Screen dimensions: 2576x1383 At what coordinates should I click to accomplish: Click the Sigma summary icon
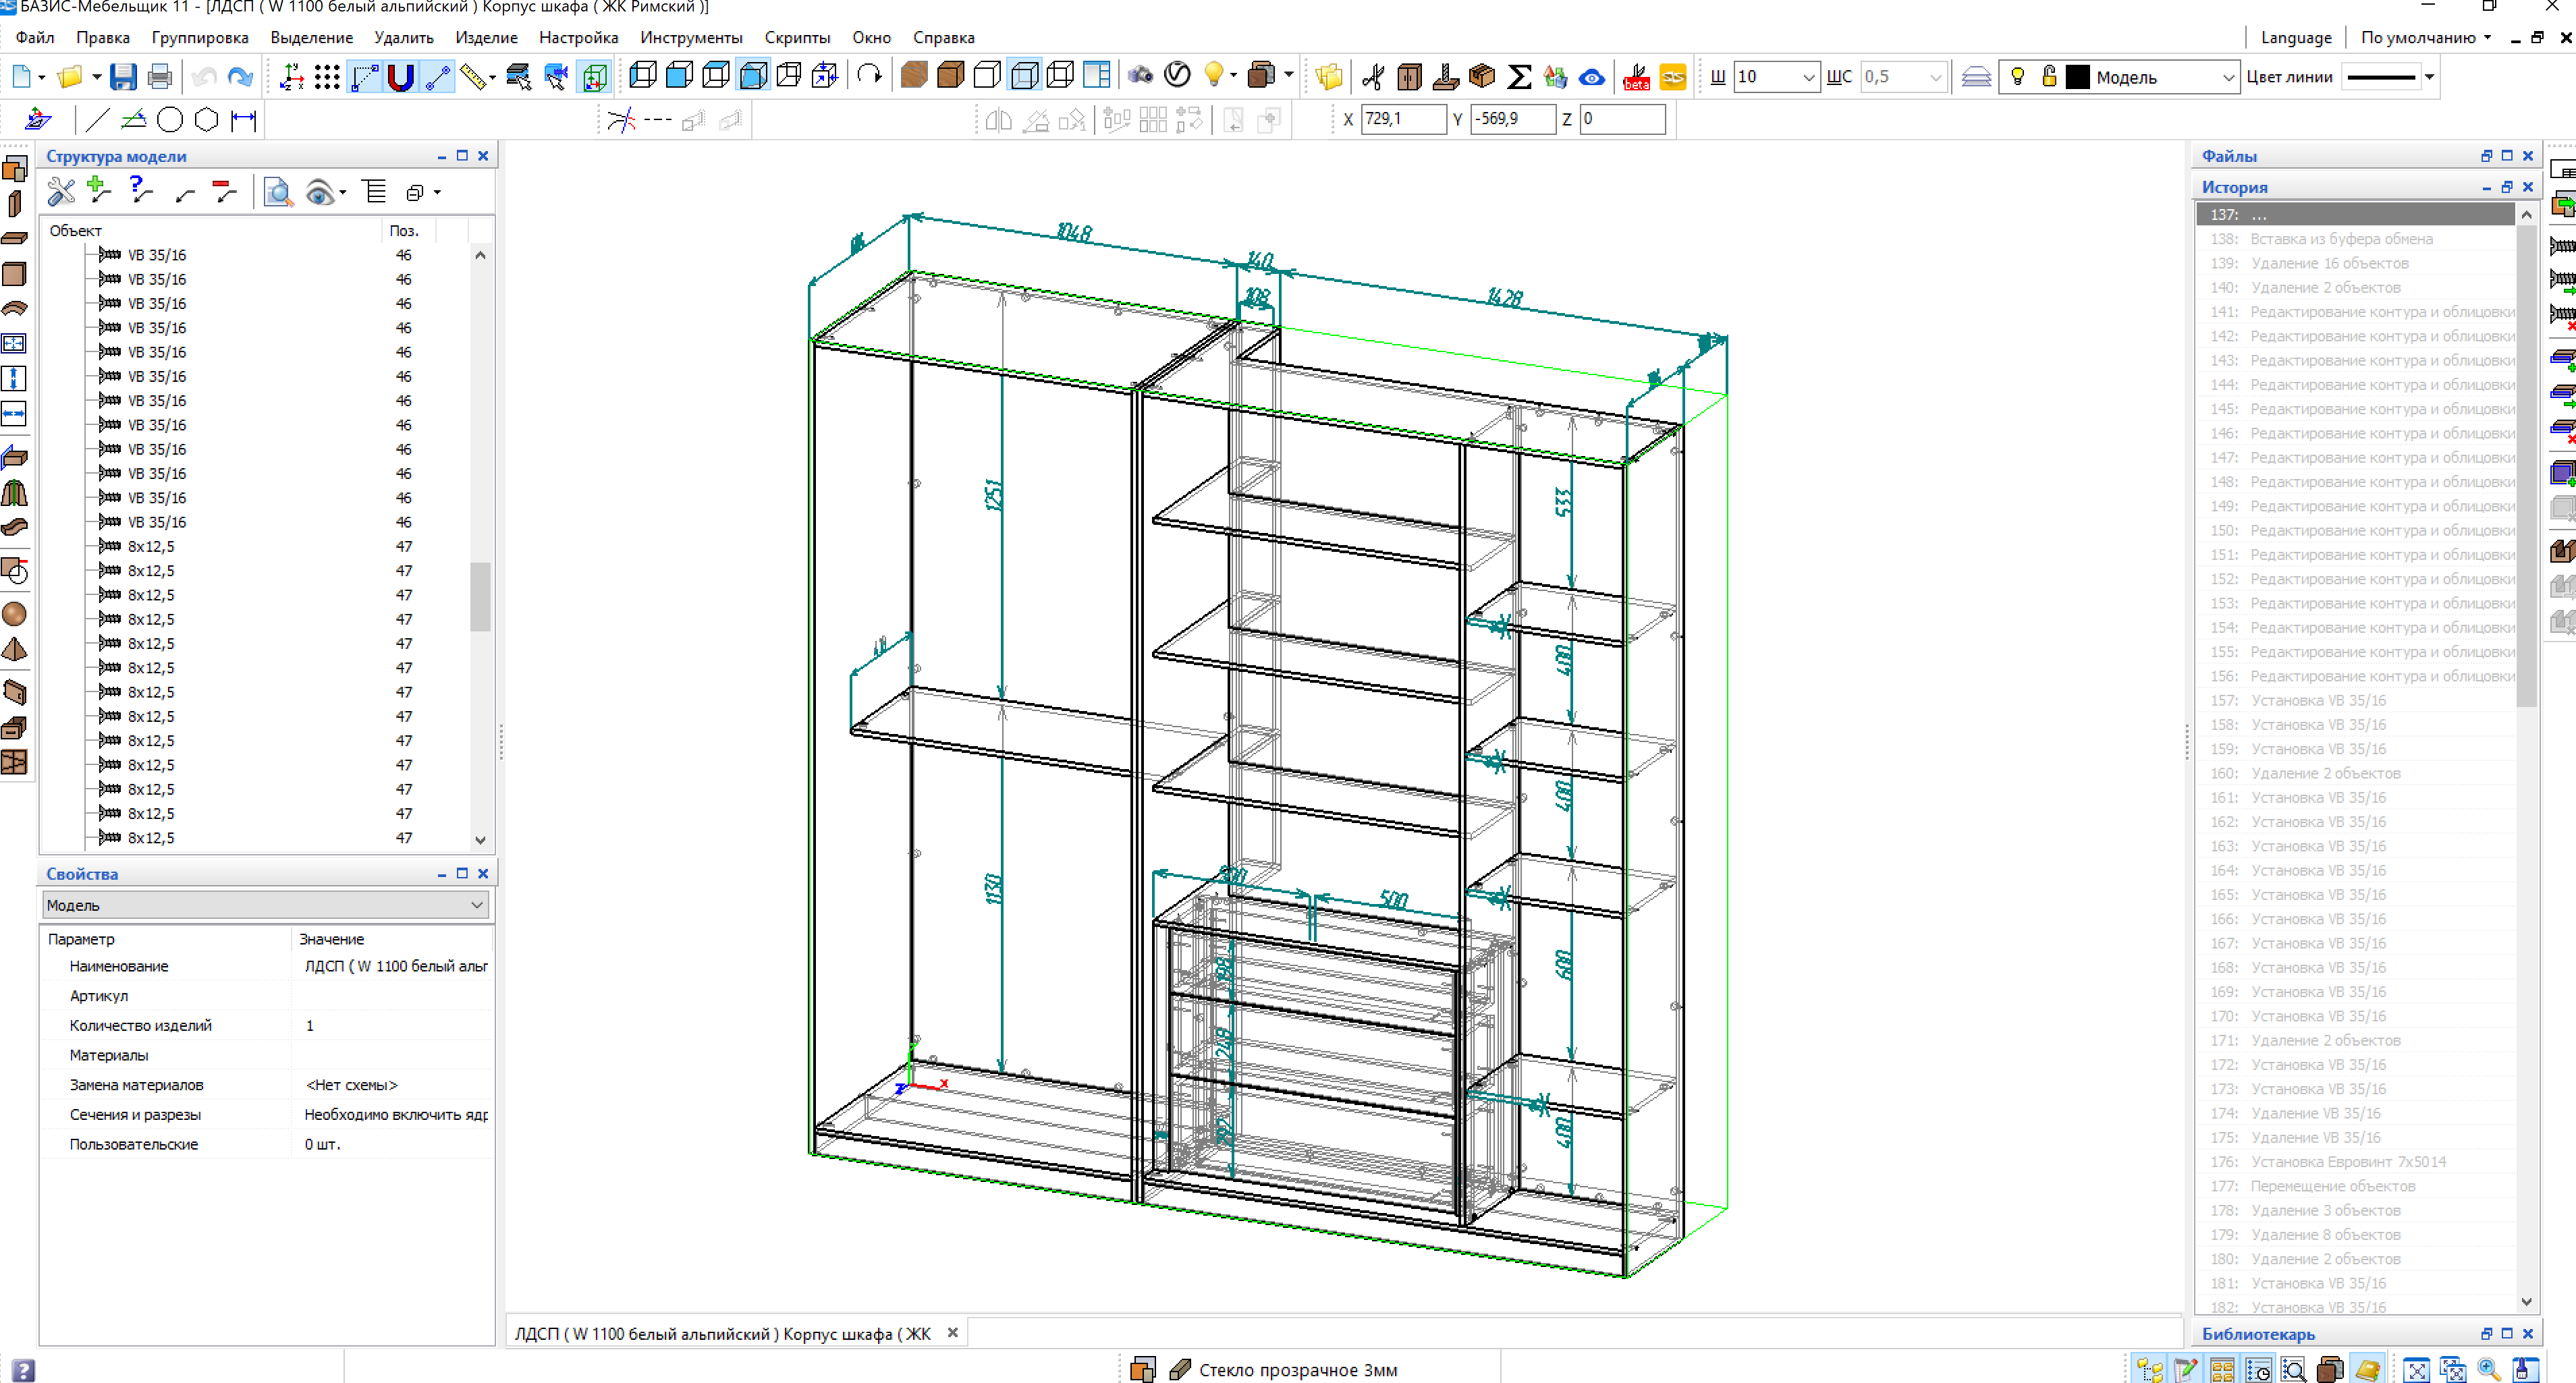[1519, 77]
